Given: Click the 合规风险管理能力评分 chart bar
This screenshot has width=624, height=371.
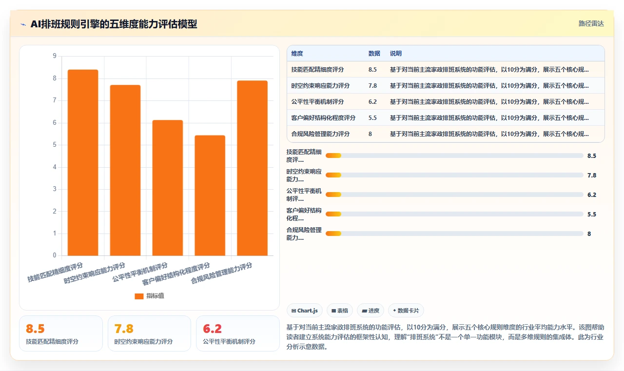Looking at the screenshot, I should [x=253, y=168].
